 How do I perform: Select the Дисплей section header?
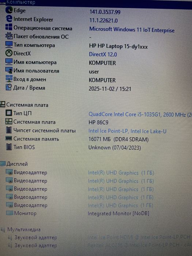point(17,164)
